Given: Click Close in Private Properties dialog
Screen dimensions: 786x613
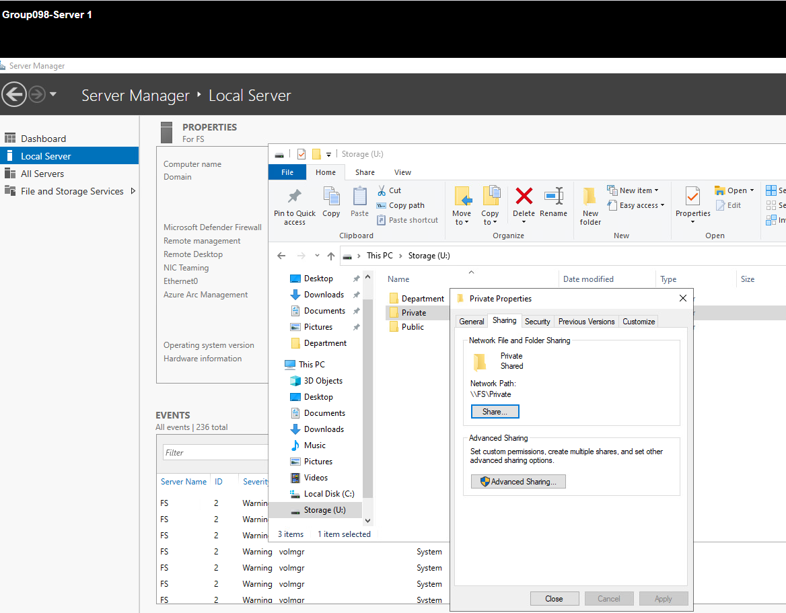Looking at the screenshot, I should pos(554,599).
